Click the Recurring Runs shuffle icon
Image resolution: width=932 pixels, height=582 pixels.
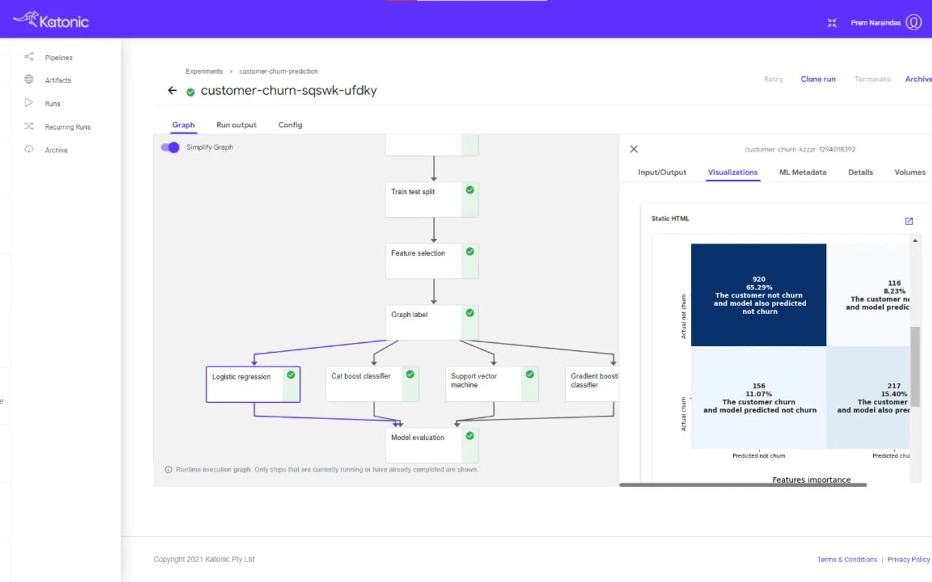coord(29,126)
